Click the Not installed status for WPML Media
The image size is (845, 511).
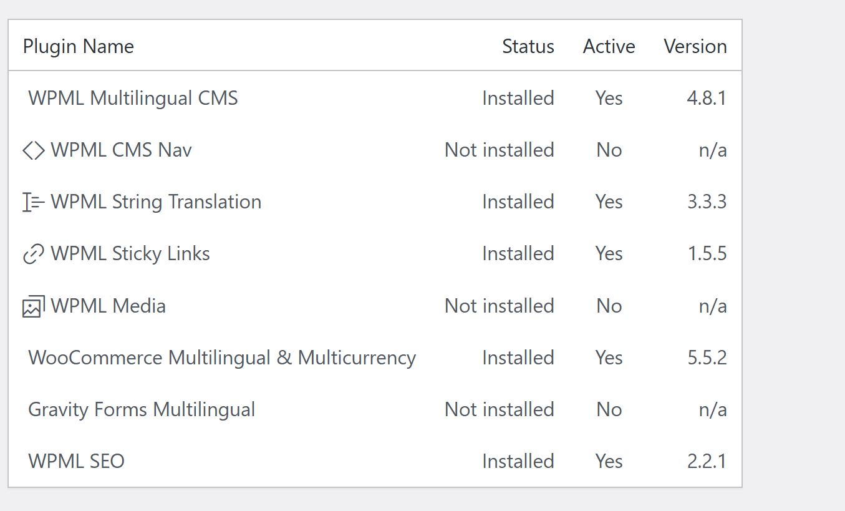[x=499, y=306]
